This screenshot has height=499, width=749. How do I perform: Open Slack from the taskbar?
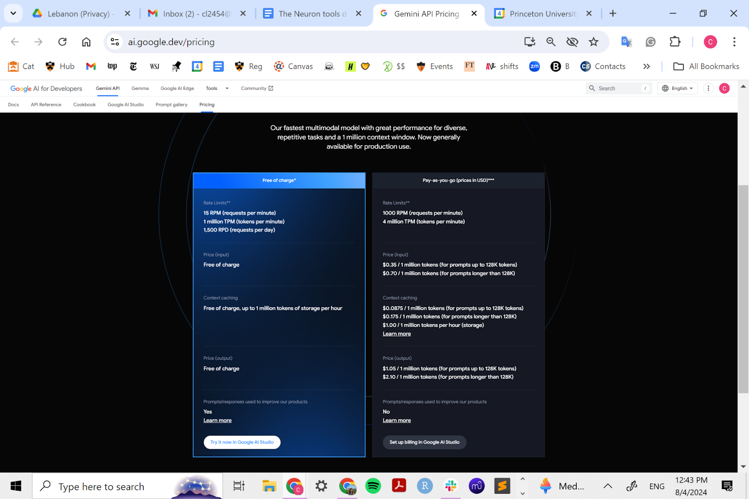(x=451, y=486)
